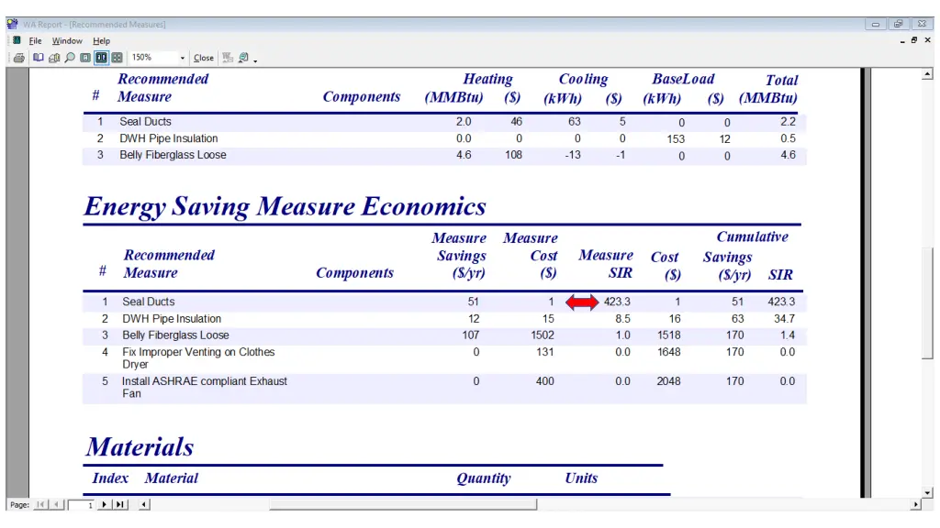
Task: Switch to four pages view
Action: (x=117, y=58)
